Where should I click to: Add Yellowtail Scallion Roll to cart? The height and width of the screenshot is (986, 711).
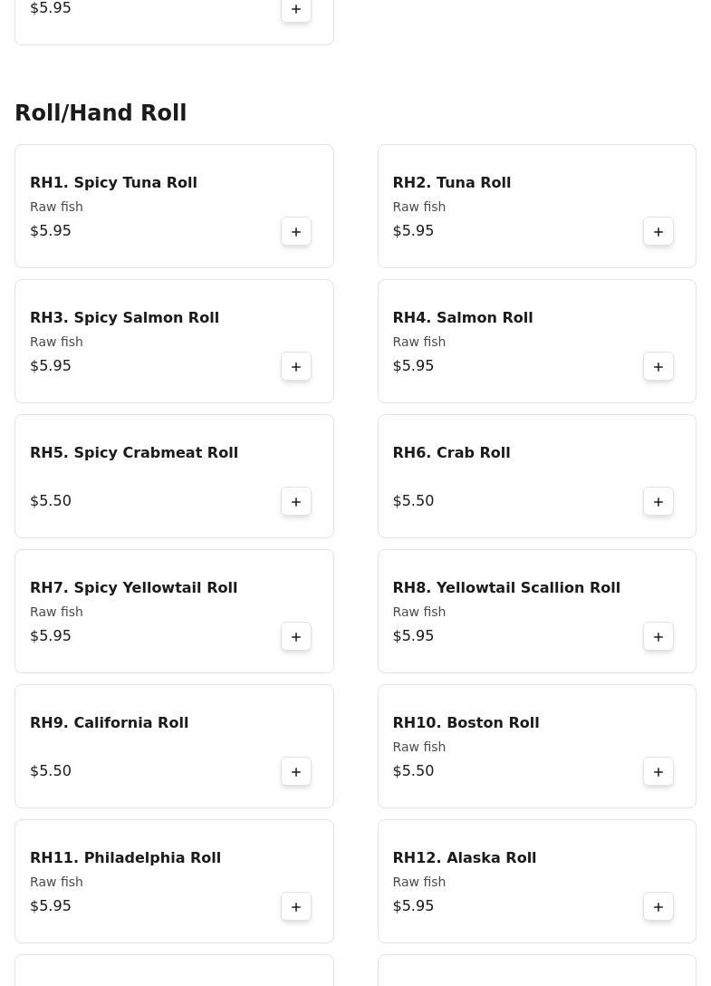tap(658, 636)
